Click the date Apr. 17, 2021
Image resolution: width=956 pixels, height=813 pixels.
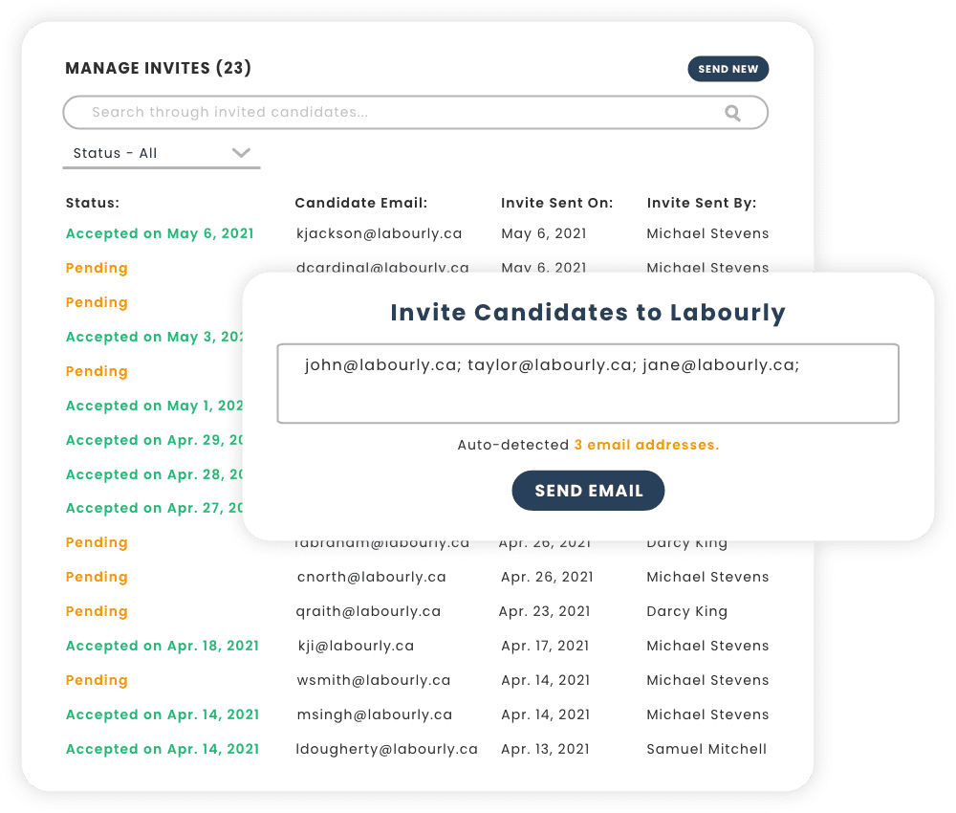point(545,646)
